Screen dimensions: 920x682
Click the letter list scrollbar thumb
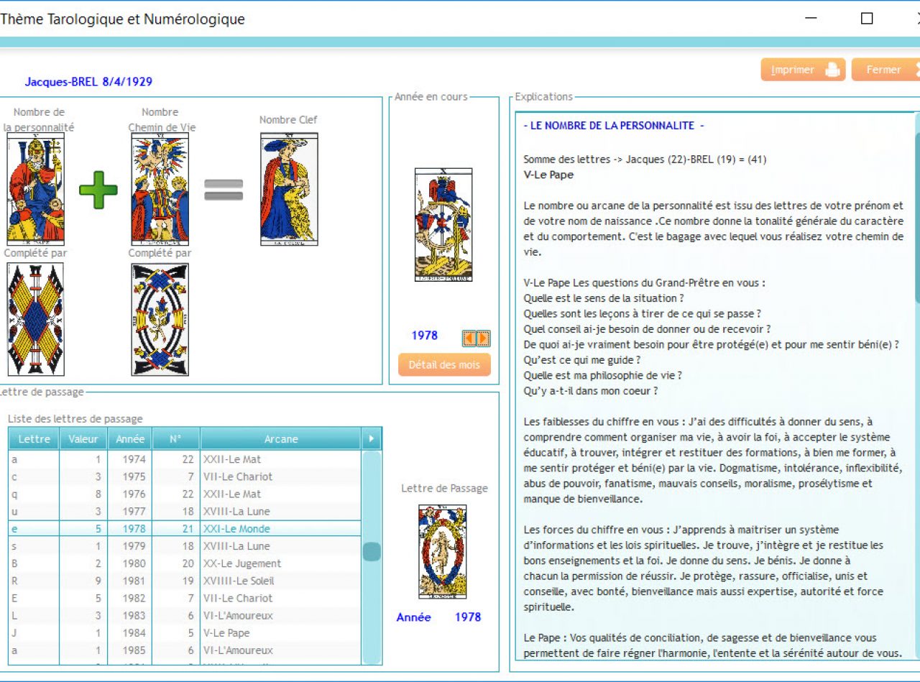coord(371,552)
